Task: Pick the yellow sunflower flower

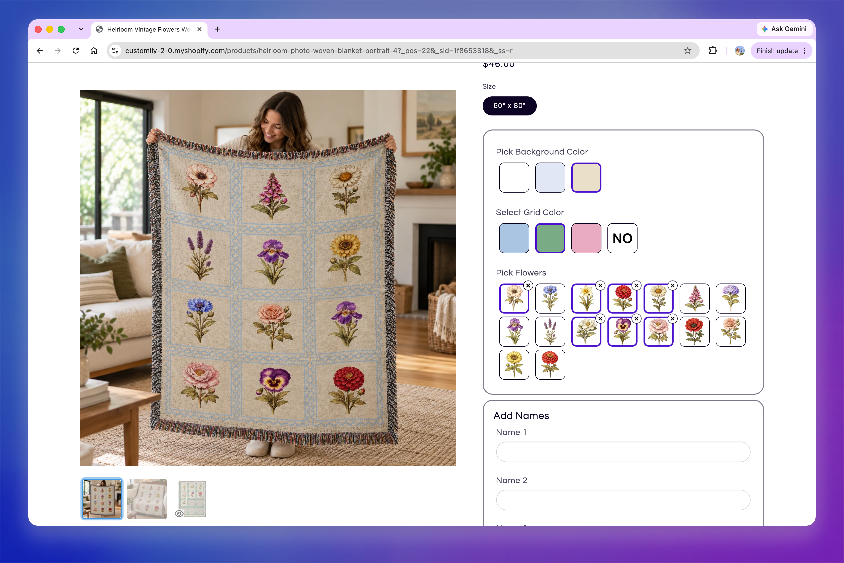Action: [514, 364]
